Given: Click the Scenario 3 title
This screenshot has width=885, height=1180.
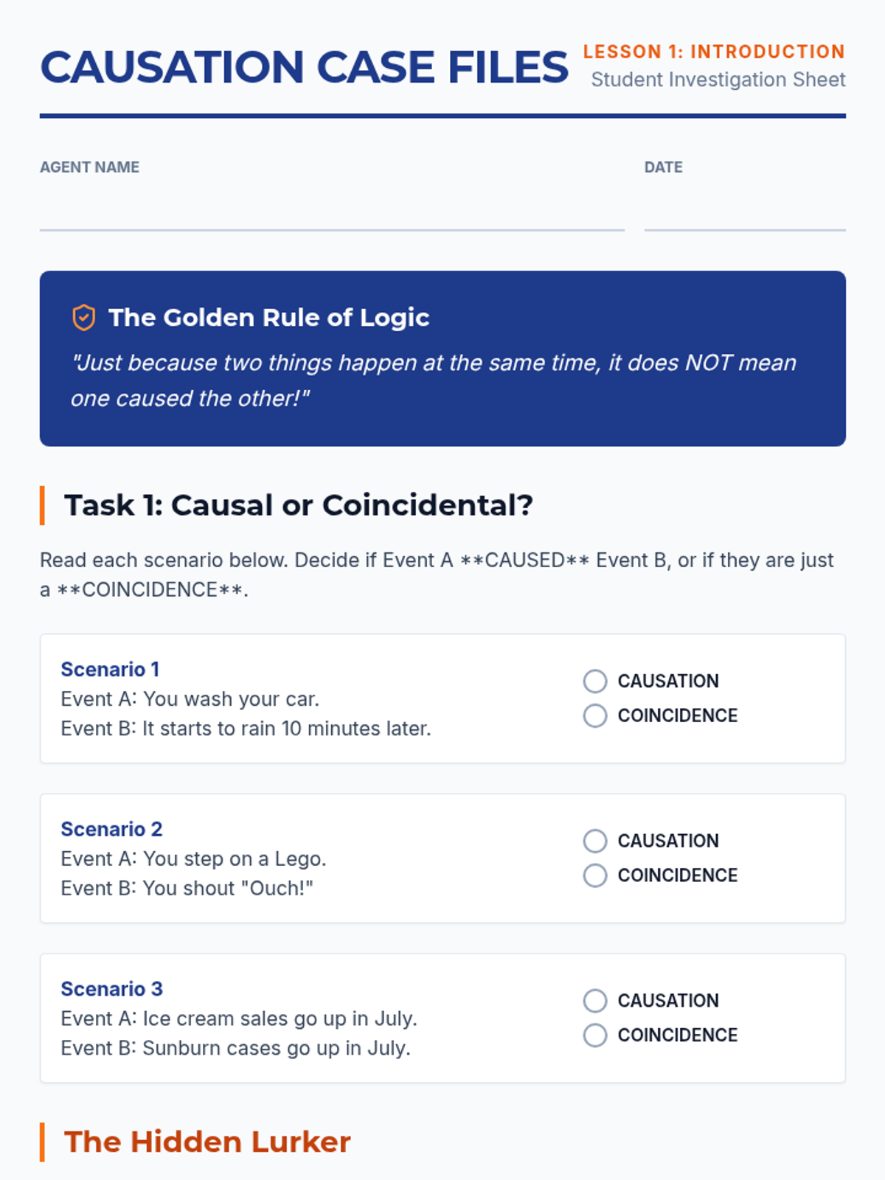Looking at the screenshot, I should click(x=111, y=989).
